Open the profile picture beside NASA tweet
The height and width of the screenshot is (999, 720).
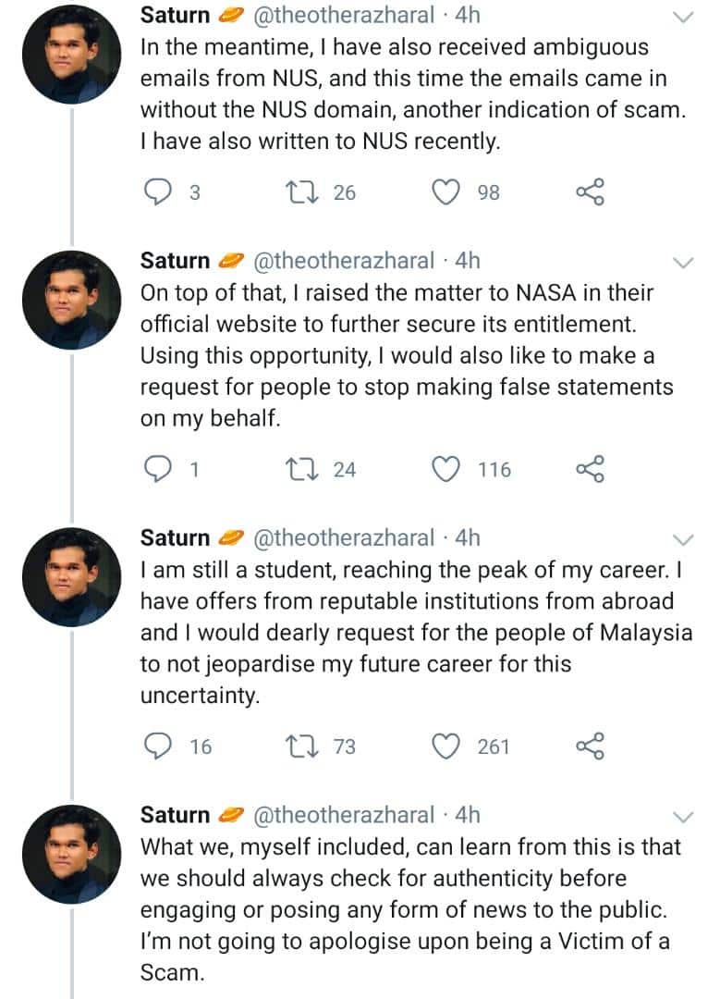tap(71, 300)
